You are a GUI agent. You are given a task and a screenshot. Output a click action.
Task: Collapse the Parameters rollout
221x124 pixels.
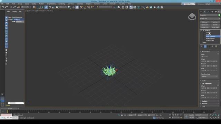click(x=206, y=52)
